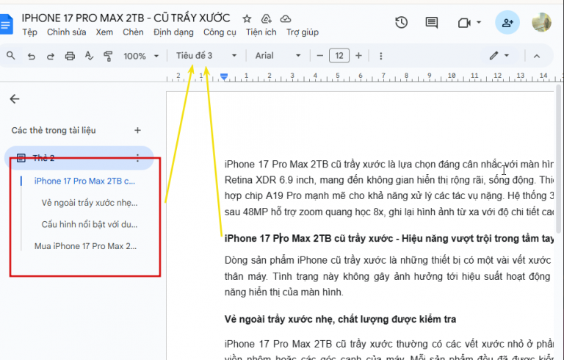Open the Định dạng menu

173,32
